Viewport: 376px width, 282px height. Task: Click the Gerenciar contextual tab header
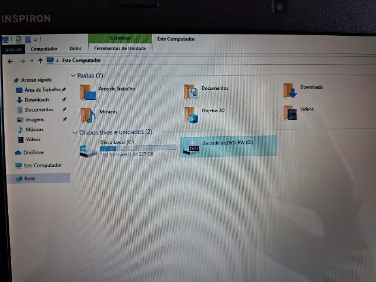tap(120, 38)
